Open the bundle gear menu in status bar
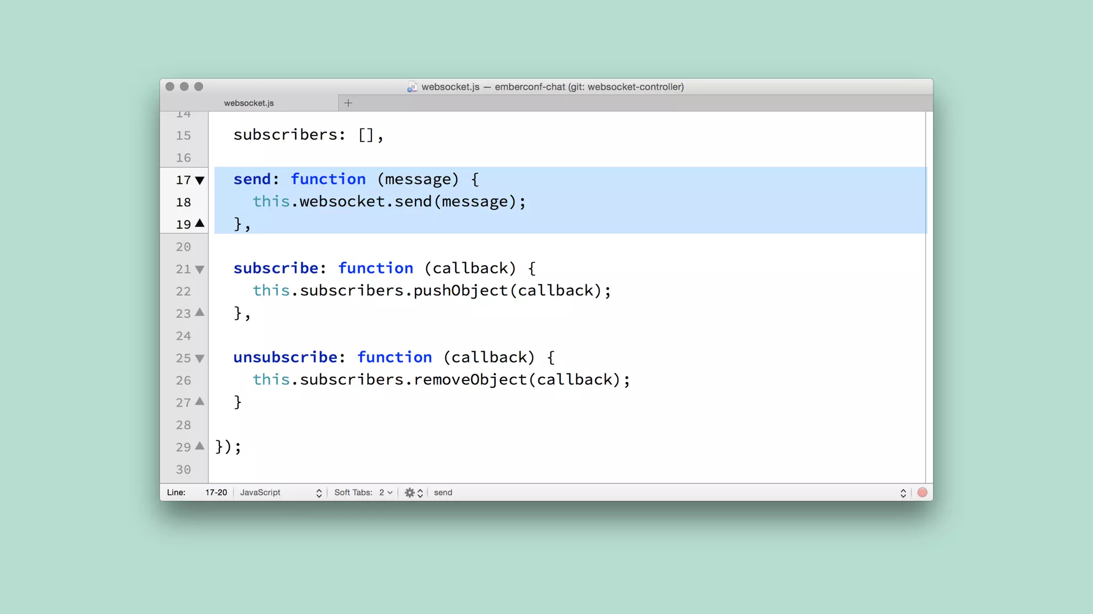 pos(410,492)
